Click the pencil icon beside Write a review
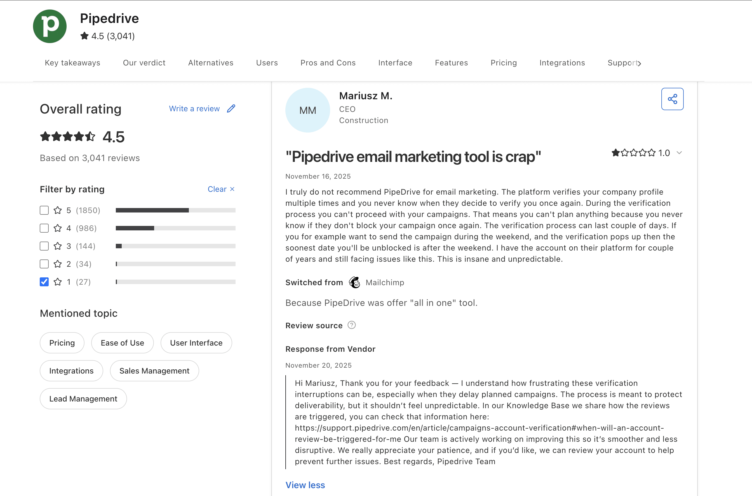The height and width of the screenshot is (496, 752). pyautogui.click(x=231, y=108)
